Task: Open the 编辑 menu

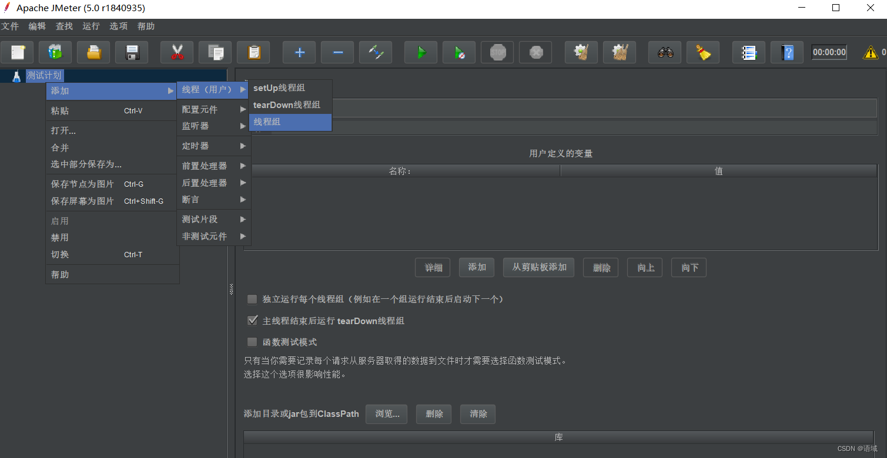Action: [x=37, y=26]
